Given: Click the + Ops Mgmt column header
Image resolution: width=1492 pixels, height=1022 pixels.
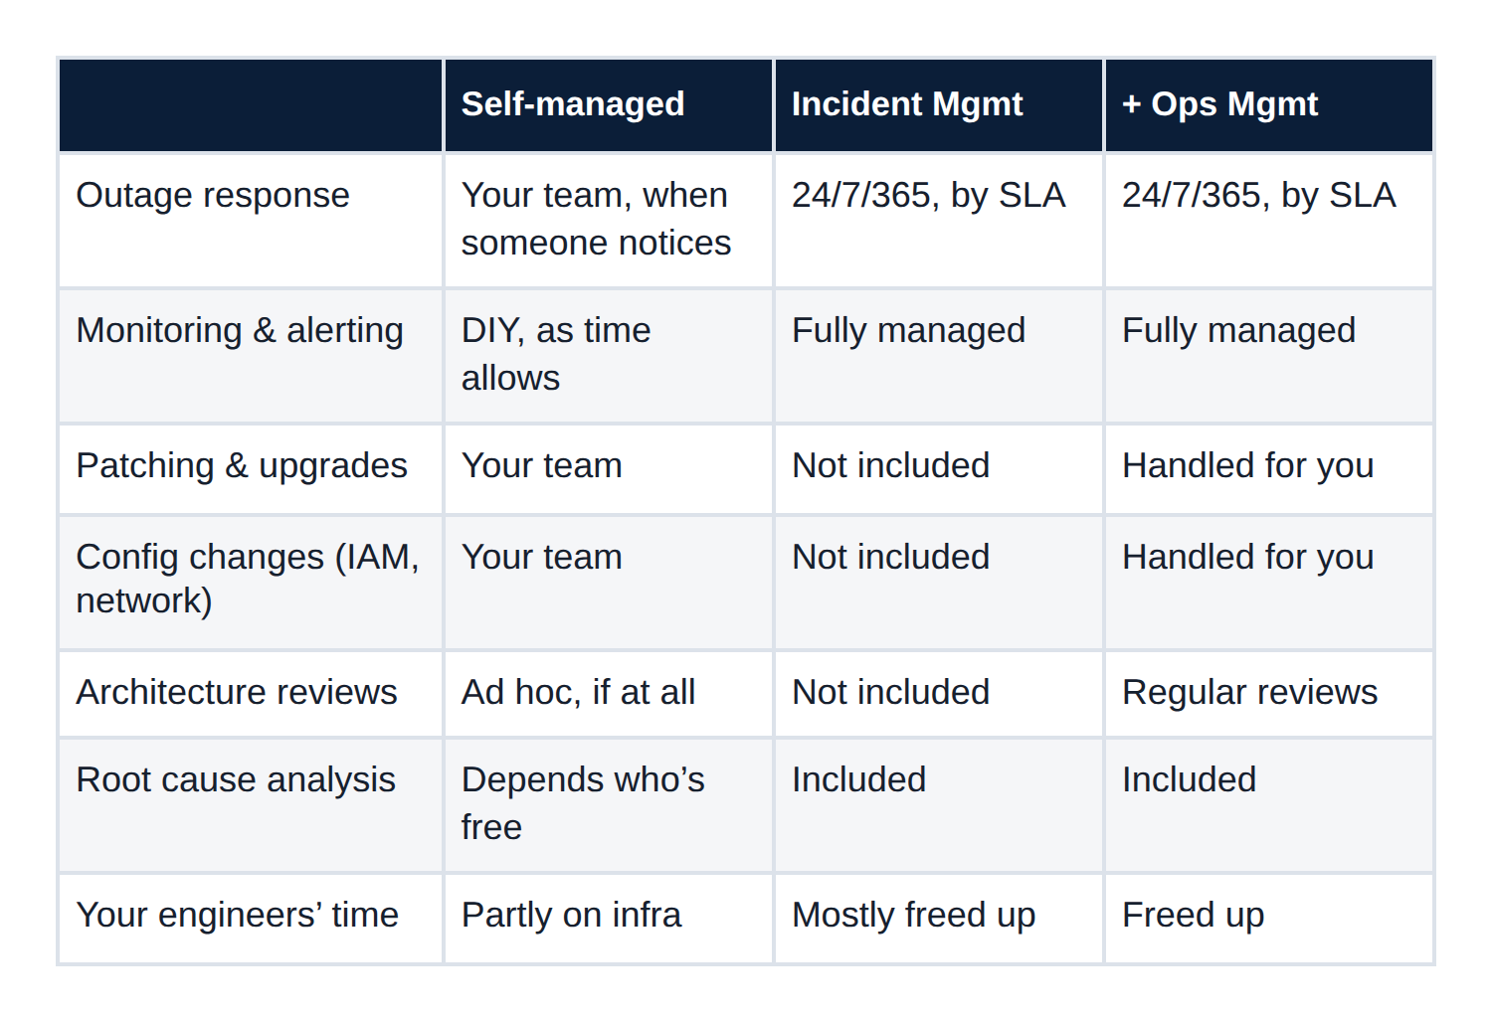Looking at the screenshot, I should (x=1268, y=104).
